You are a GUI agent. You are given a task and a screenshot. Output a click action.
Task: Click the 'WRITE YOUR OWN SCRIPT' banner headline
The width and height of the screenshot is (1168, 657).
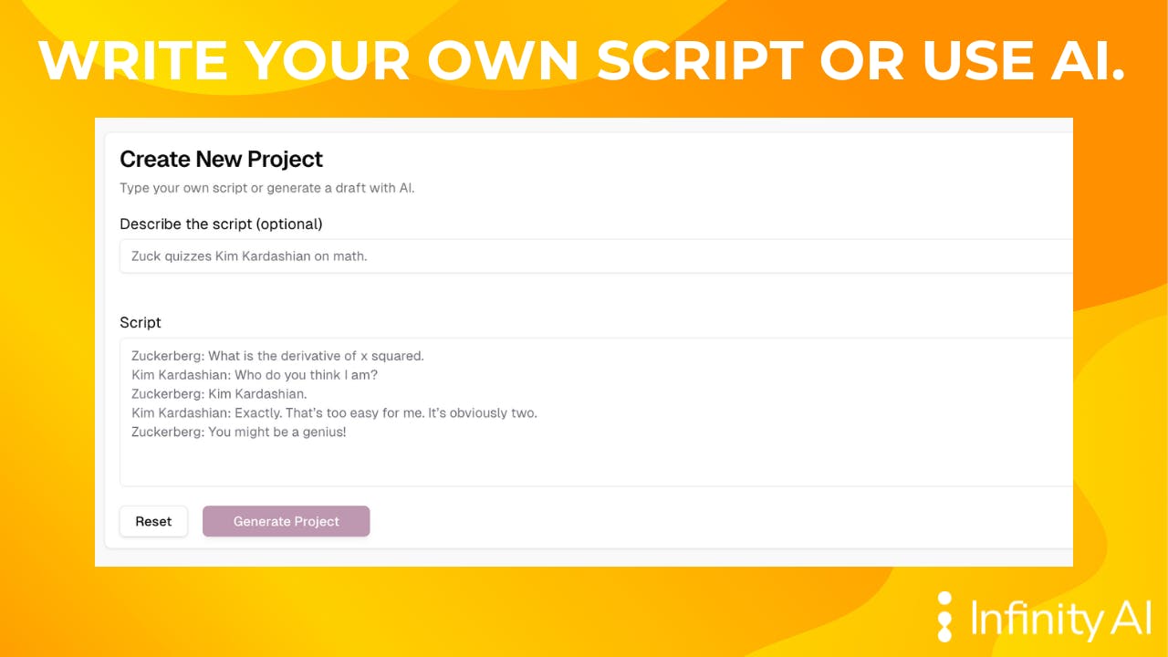point(421,60)
